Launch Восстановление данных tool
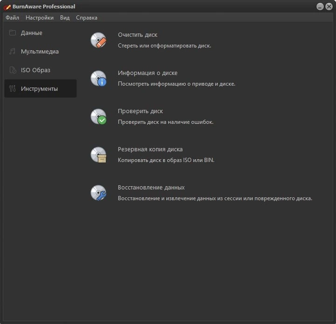Viewport: 336px width, 324px height. [x=151, y=188]
